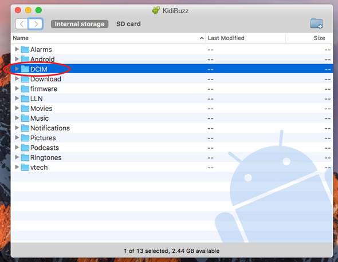Click the DCIM folder icon
Image resolution: width=338 pixels, height=262 pixels.
[x=25, y=69]
